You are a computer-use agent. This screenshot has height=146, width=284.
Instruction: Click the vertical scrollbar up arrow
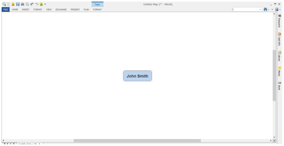coord(274,14)
